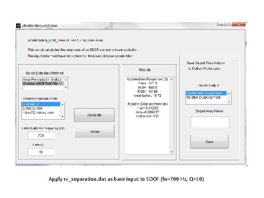The width and height of the screenshot is (264, 198).
Task: Click down arrow of Results scrollbar
Action: (172, 152)
